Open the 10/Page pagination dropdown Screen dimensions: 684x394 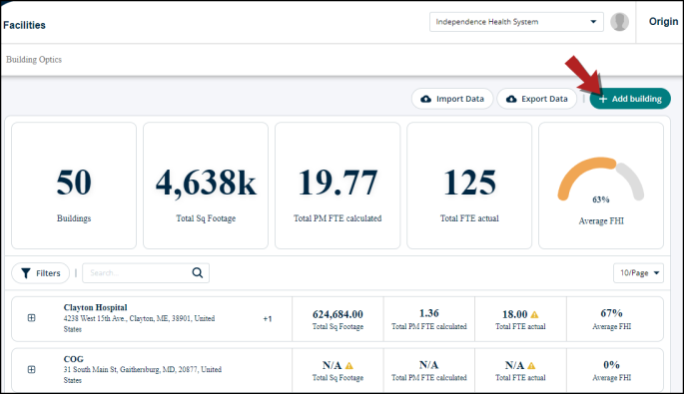tap(638, 273)
